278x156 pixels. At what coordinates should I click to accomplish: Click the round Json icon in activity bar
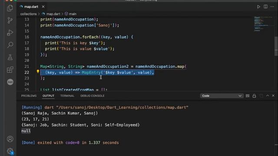pyautogui.click(x=10, y=82)
